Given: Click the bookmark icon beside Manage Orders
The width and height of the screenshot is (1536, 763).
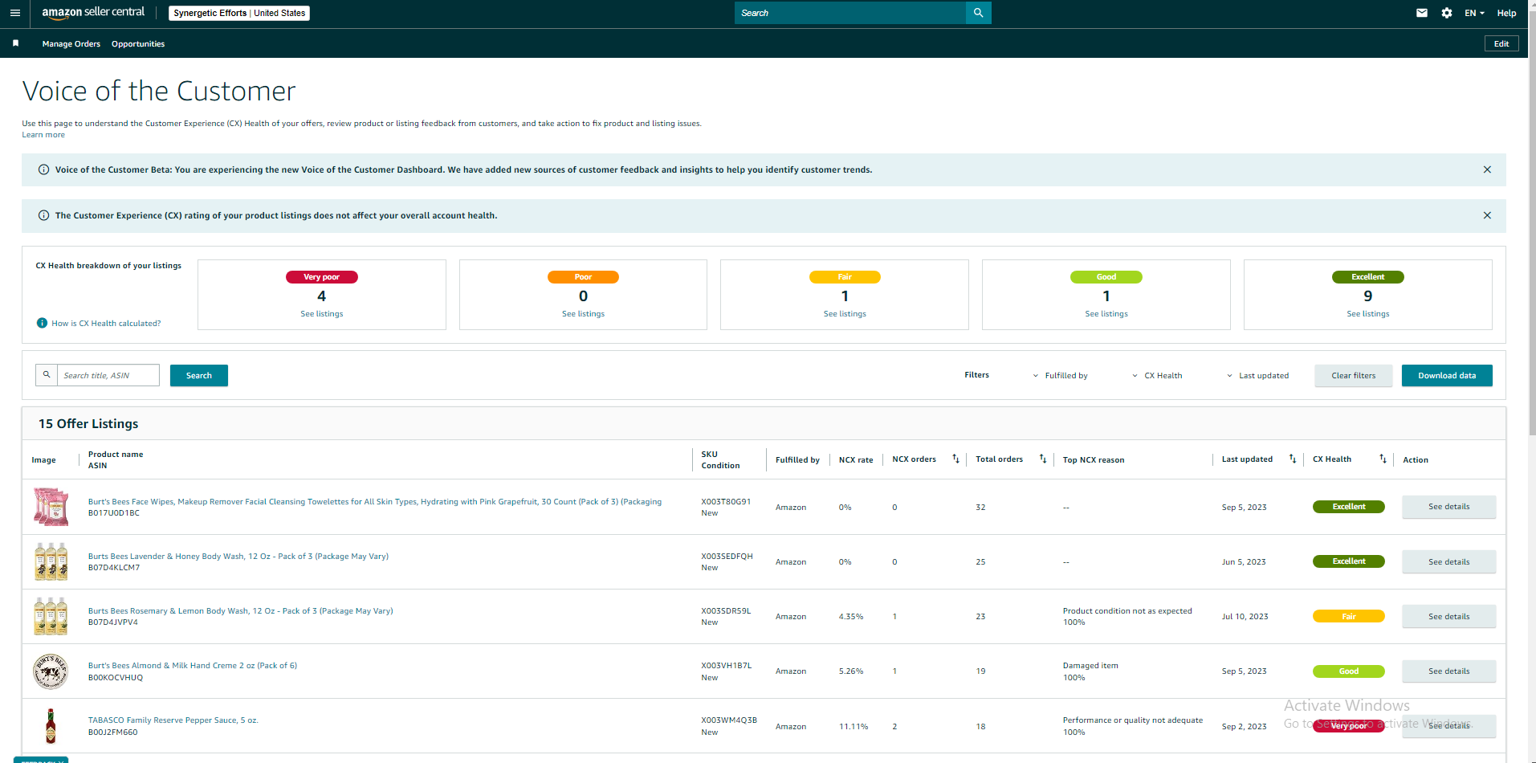Looking at the screenshot, I should pos(15,43).
